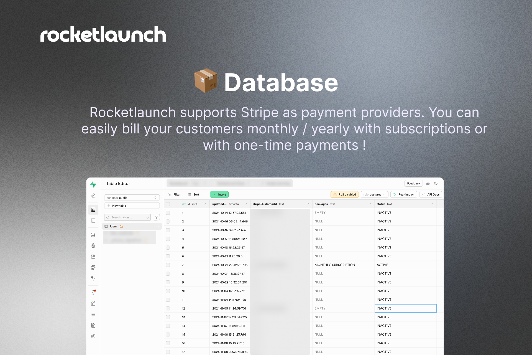Click the EMPTY packages cell in row 1
The height and width of the screenshot is (355, 532).
point(344,213)
